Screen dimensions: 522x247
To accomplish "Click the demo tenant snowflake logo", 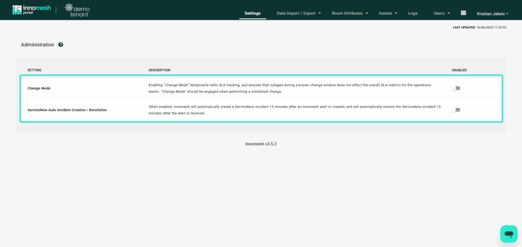I will click(x=77, y=10).
